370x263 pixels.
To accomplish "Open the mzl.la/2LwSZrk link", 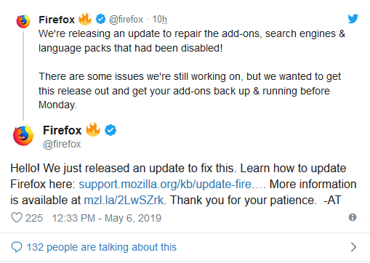I will [x=124, y=201].
